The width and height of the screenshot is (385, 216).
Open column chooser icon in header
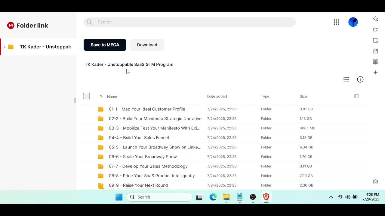(x=356, y=96)
